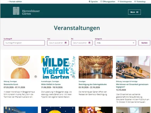Screen dimensions: 151x113
Task: Click the Bildung, Lesungen & Vorträge label
Action: coord(127,81)
